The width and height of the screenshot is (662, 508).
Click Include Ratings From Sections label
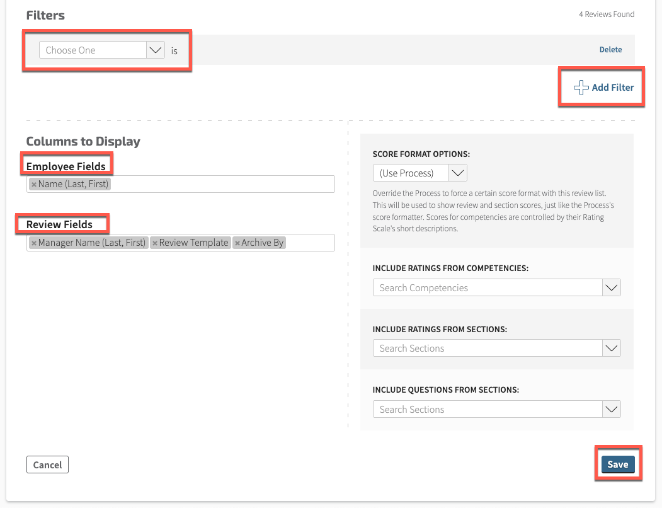coord(440,329)
